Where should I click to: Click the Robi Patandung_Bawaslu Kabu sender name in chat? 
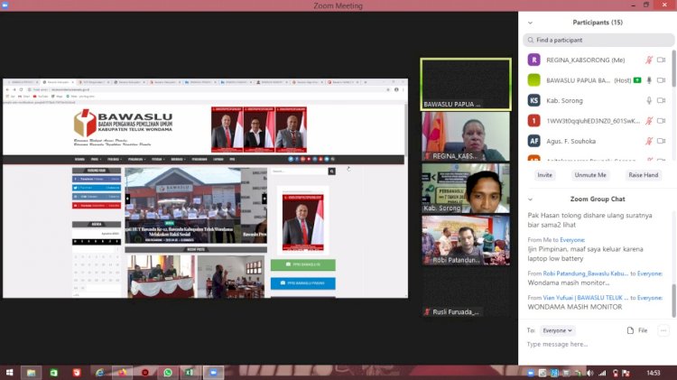[586, 273]
